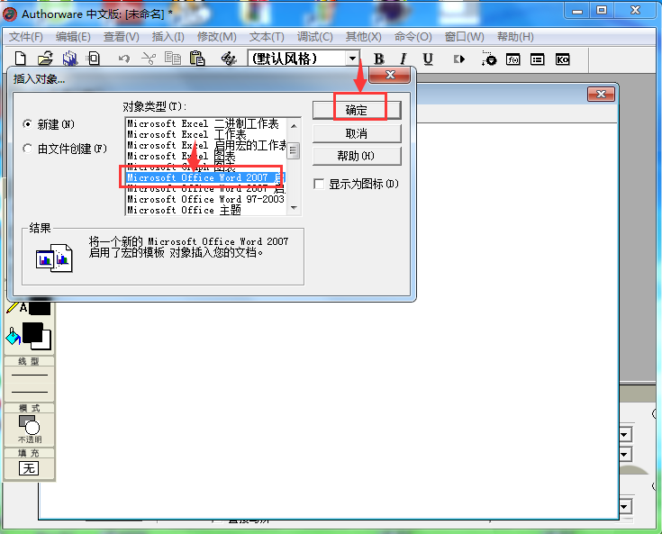Click the opaque mode icon
Image resolution: width=662 pixels, height=534 pixels.
pyautogui.click(x=29, y=425)
